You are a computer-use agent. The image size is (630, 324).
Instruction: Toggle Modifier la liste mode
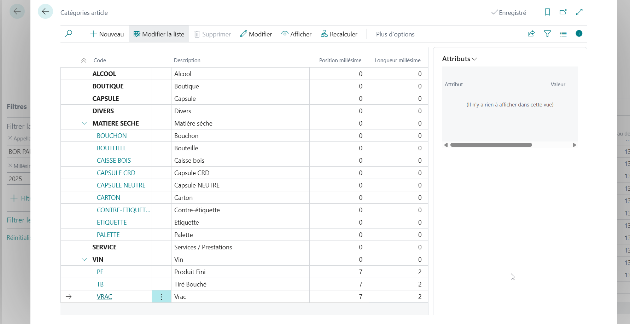[159, 34]
